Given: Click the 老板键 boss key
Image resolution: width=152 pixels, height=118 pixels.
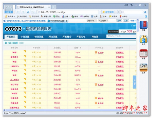Looking at the screenshot, I should [85, 17].
